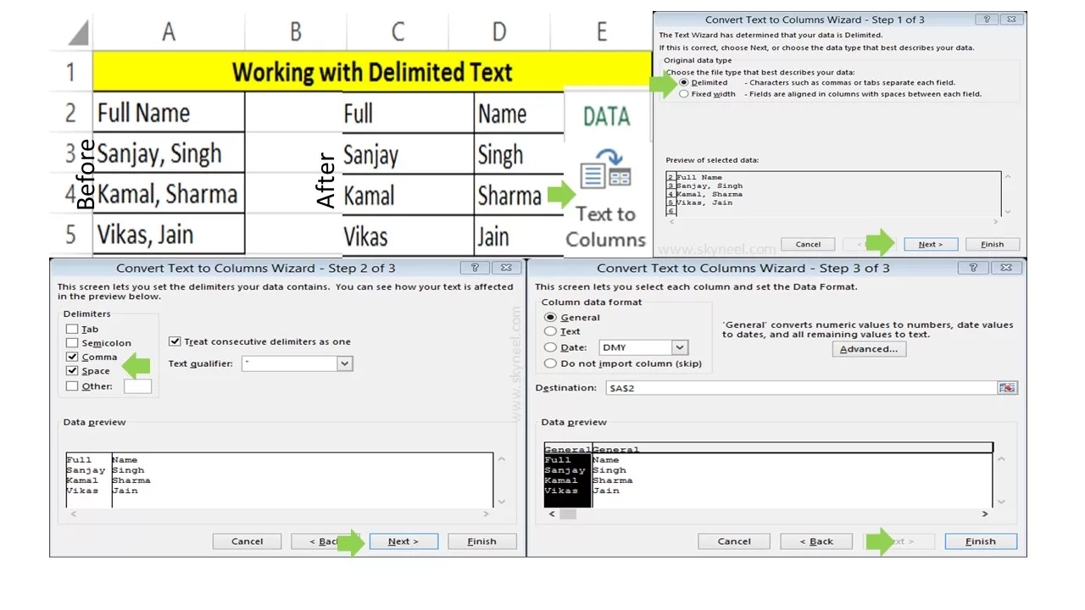Select the Delimited radio option

tap(684, 83)
